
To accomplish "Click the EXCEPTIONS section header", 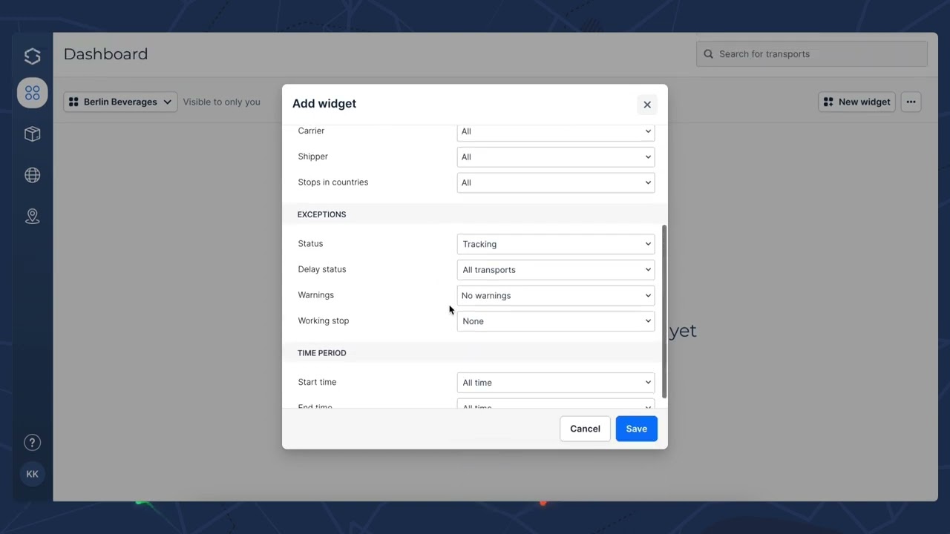I will click(321, 214).
